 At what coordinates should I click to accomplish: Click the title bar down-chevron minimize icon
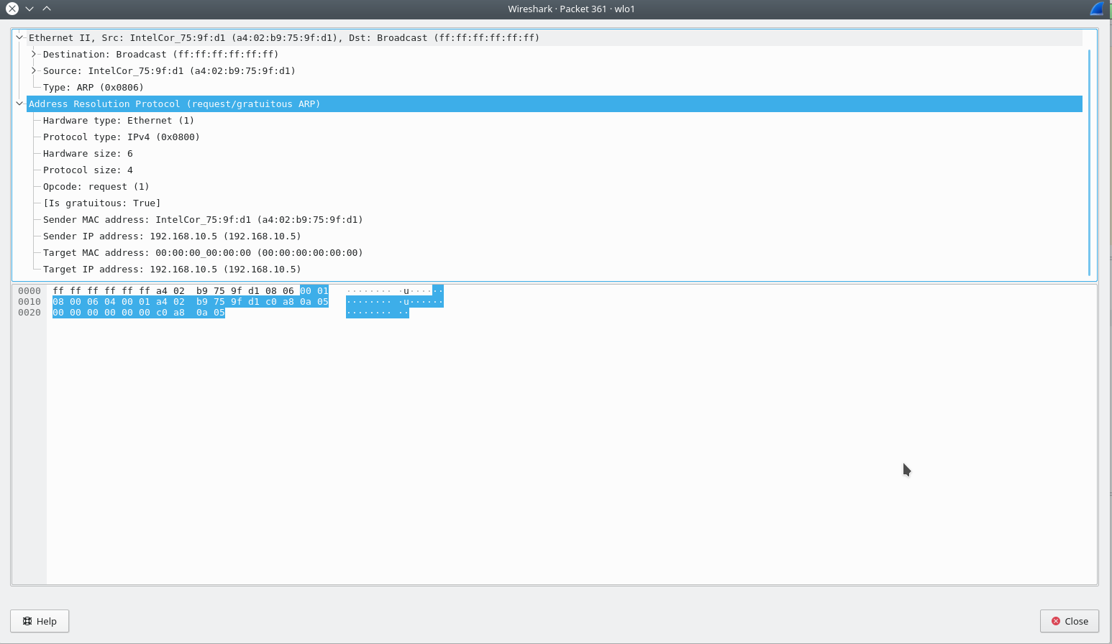click(x=29, y=9)
